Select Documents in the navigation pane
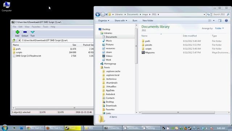This screenshot has width=232, height=131. click(111, 37)
